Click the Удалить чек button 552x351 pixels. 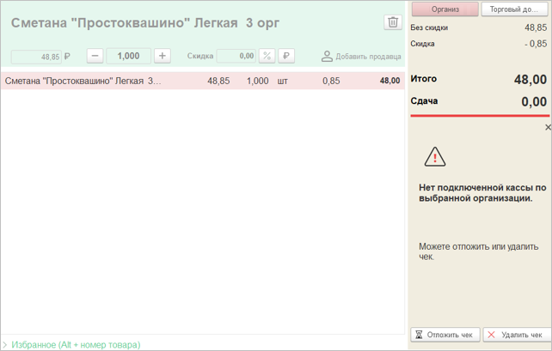click(x=517, y=335)
